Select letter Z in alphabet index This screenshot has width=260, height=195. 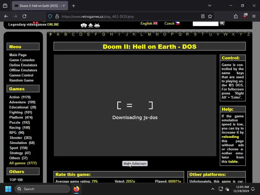point(248,34)
